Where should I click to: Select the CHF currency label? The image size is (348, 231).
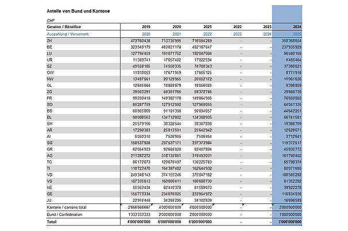(x=51, y=21)
